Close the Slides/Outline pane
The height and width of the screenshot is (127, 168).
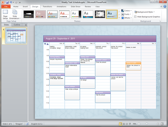pos(26,25)
